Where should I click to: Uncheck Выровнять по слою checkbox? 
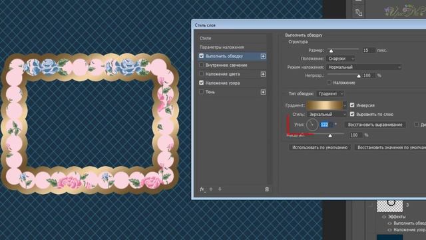click(x=352, y=114)
